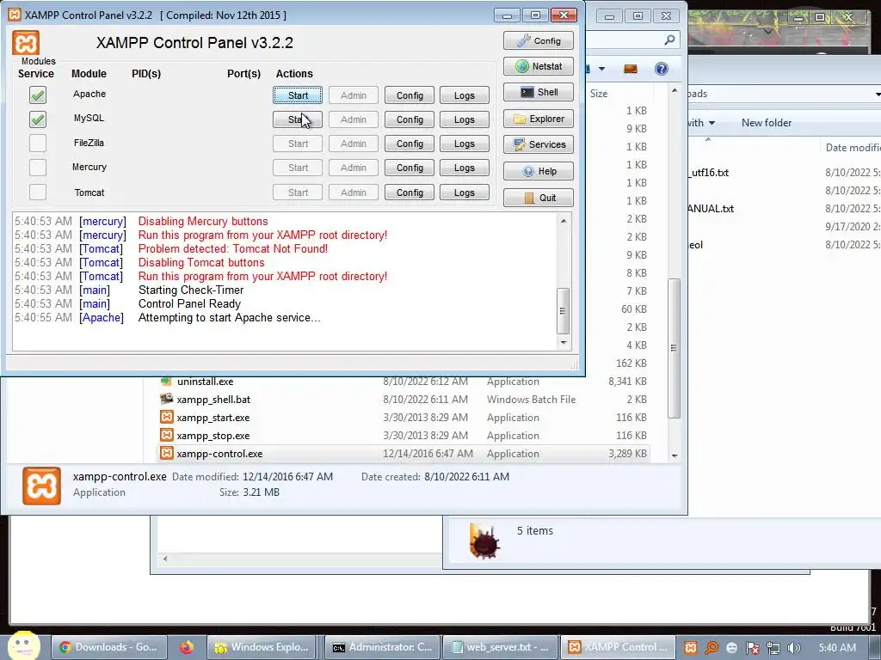Open the FileZilla Logs menu
This screenshot has height=660, width=881.
pyautogui.click(x=465, y=144)
